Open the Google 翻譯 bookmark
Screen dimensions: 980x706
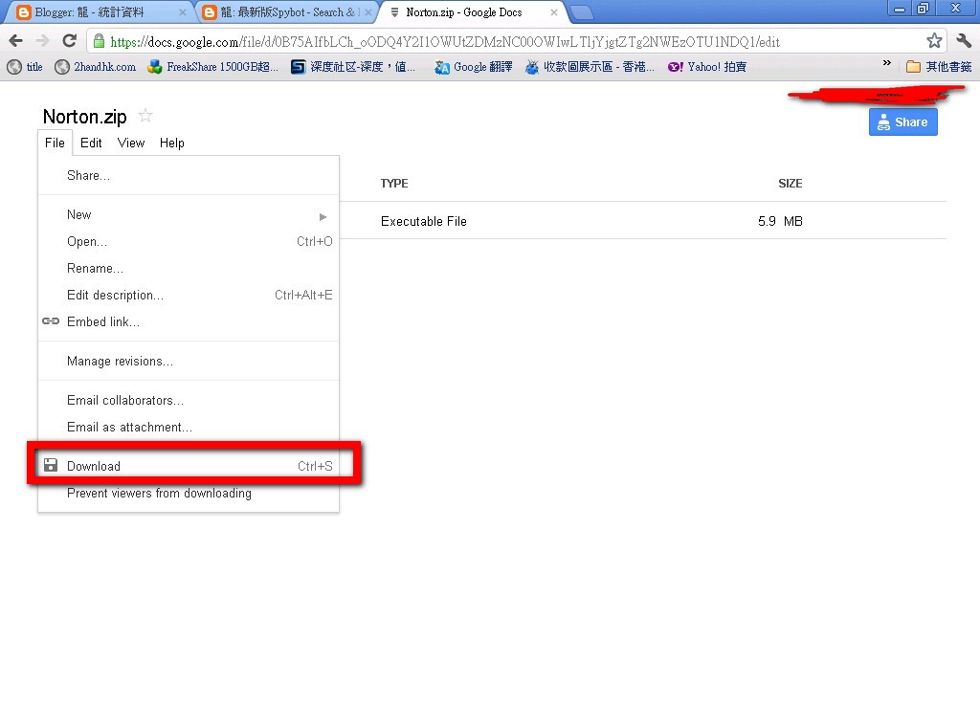coord(473,67)
